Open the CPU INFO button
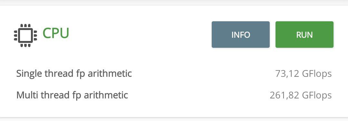This screenshot has width=348, height=121. click(x=241, y=35)
